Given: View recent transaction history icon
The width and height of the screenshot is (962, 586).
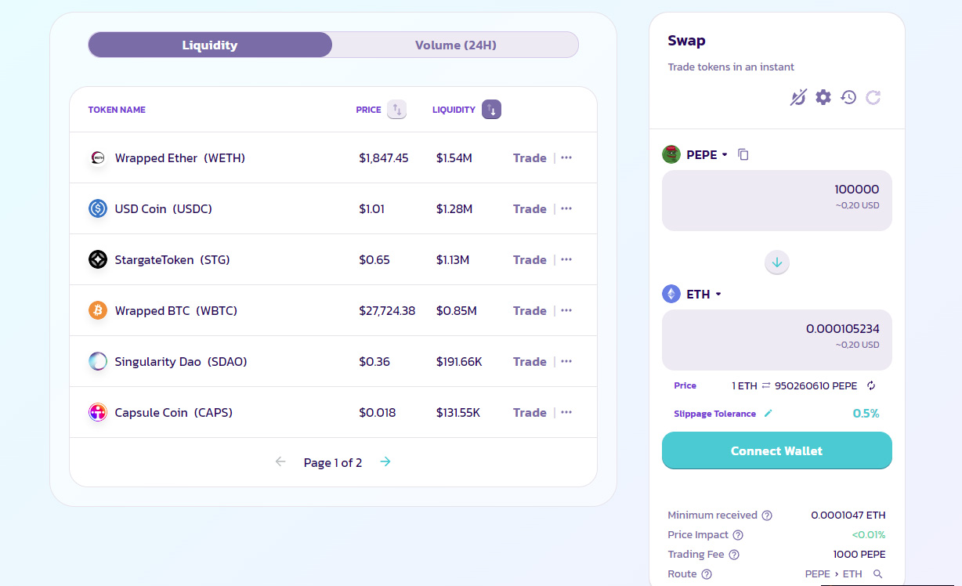Looking at the screenshot, I should [848, 97].
